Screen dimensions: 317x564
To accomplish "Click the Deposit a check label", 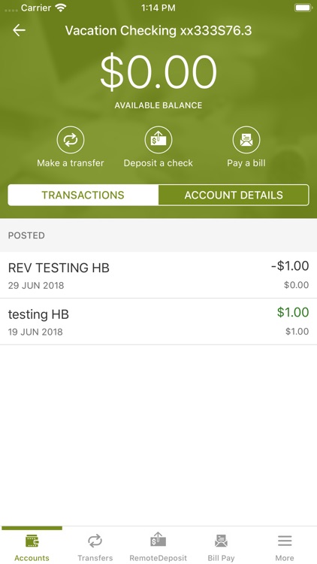I will pyautogui.click(x=158, y=163).
